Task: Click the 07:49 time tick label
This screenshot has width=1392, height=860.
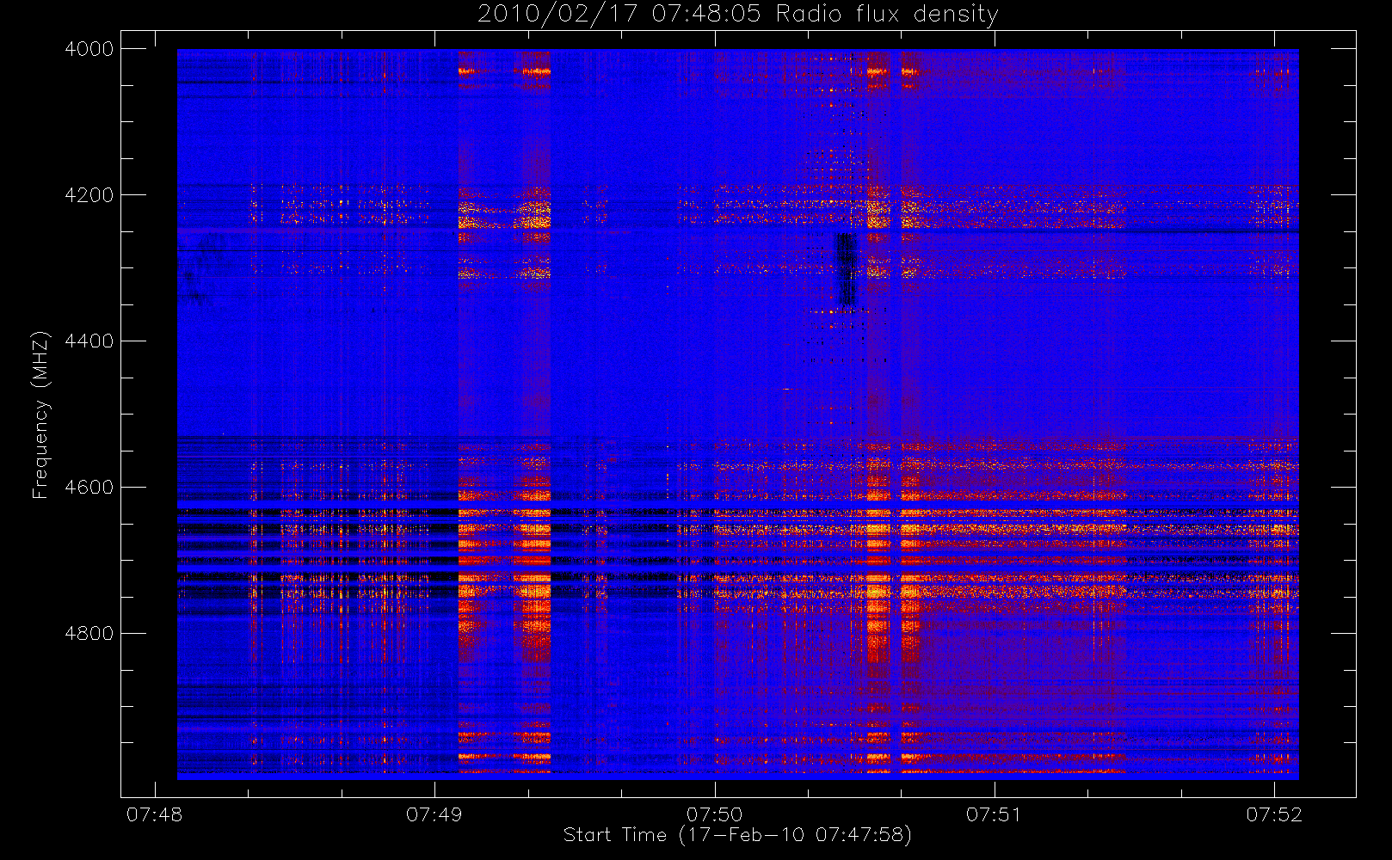Action: [434, 814]
